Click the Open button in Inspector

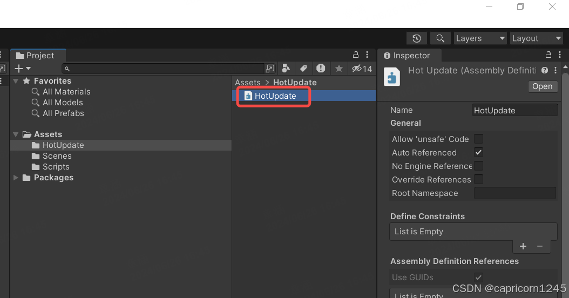pyautogui.click(x=542, y=86)
